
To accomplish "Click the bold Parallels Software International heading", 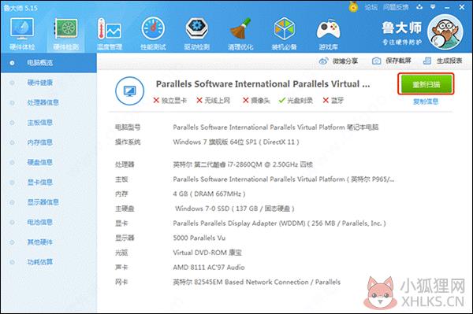I will pyautogui.click(x=263, y=84).
